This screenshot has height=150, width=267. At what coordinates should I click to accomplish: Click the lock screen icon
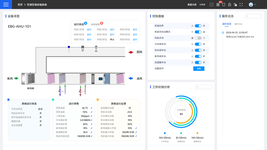click(x=230, y=5)
